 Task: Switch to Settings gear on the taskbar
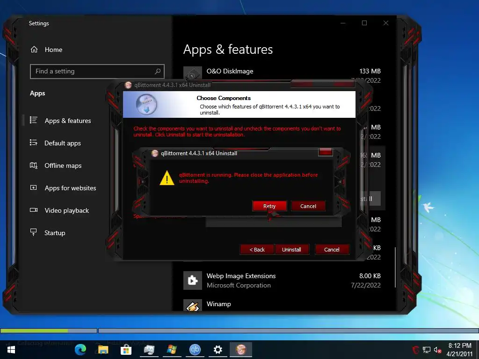(x=218, y=350)
